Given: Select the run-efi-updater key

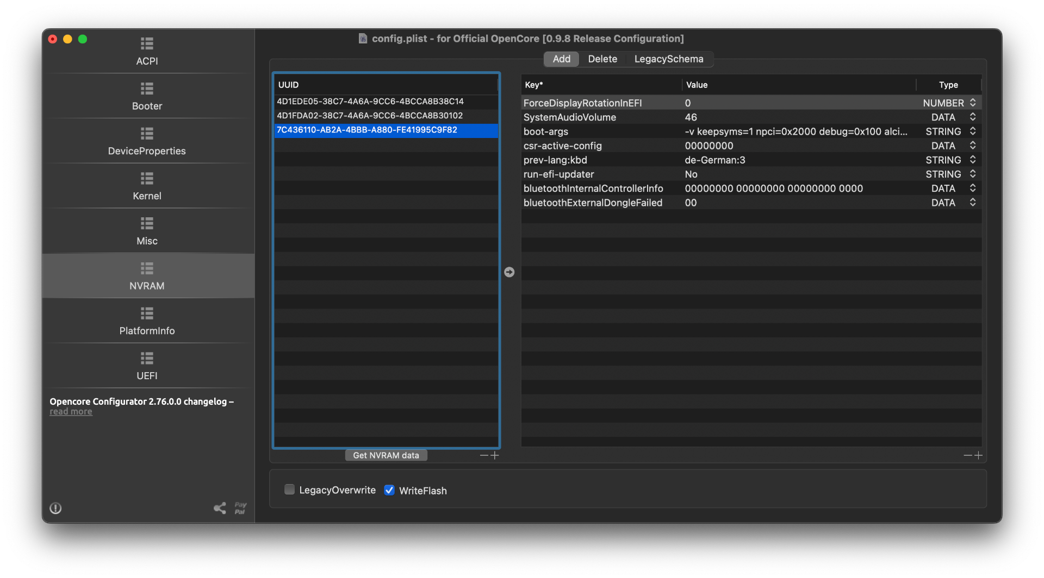Looking at the screenshot, I should point(558,174).
